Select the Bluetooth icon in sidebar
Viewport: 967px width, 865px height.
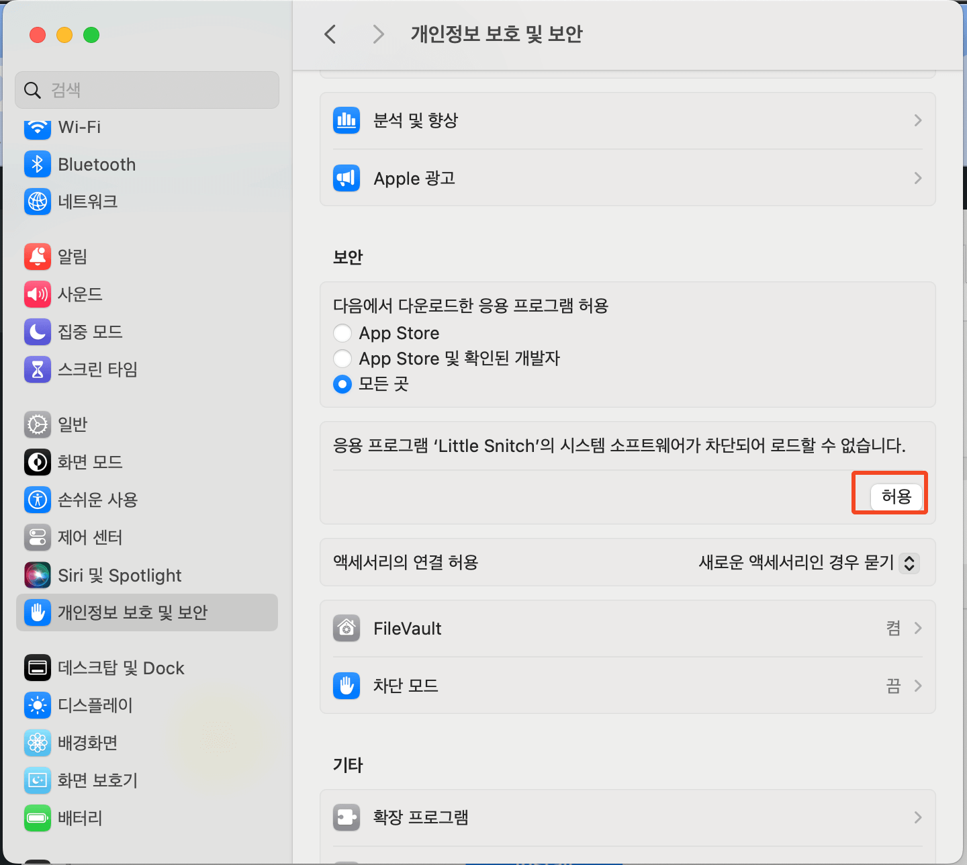click(x=38, y=164)
